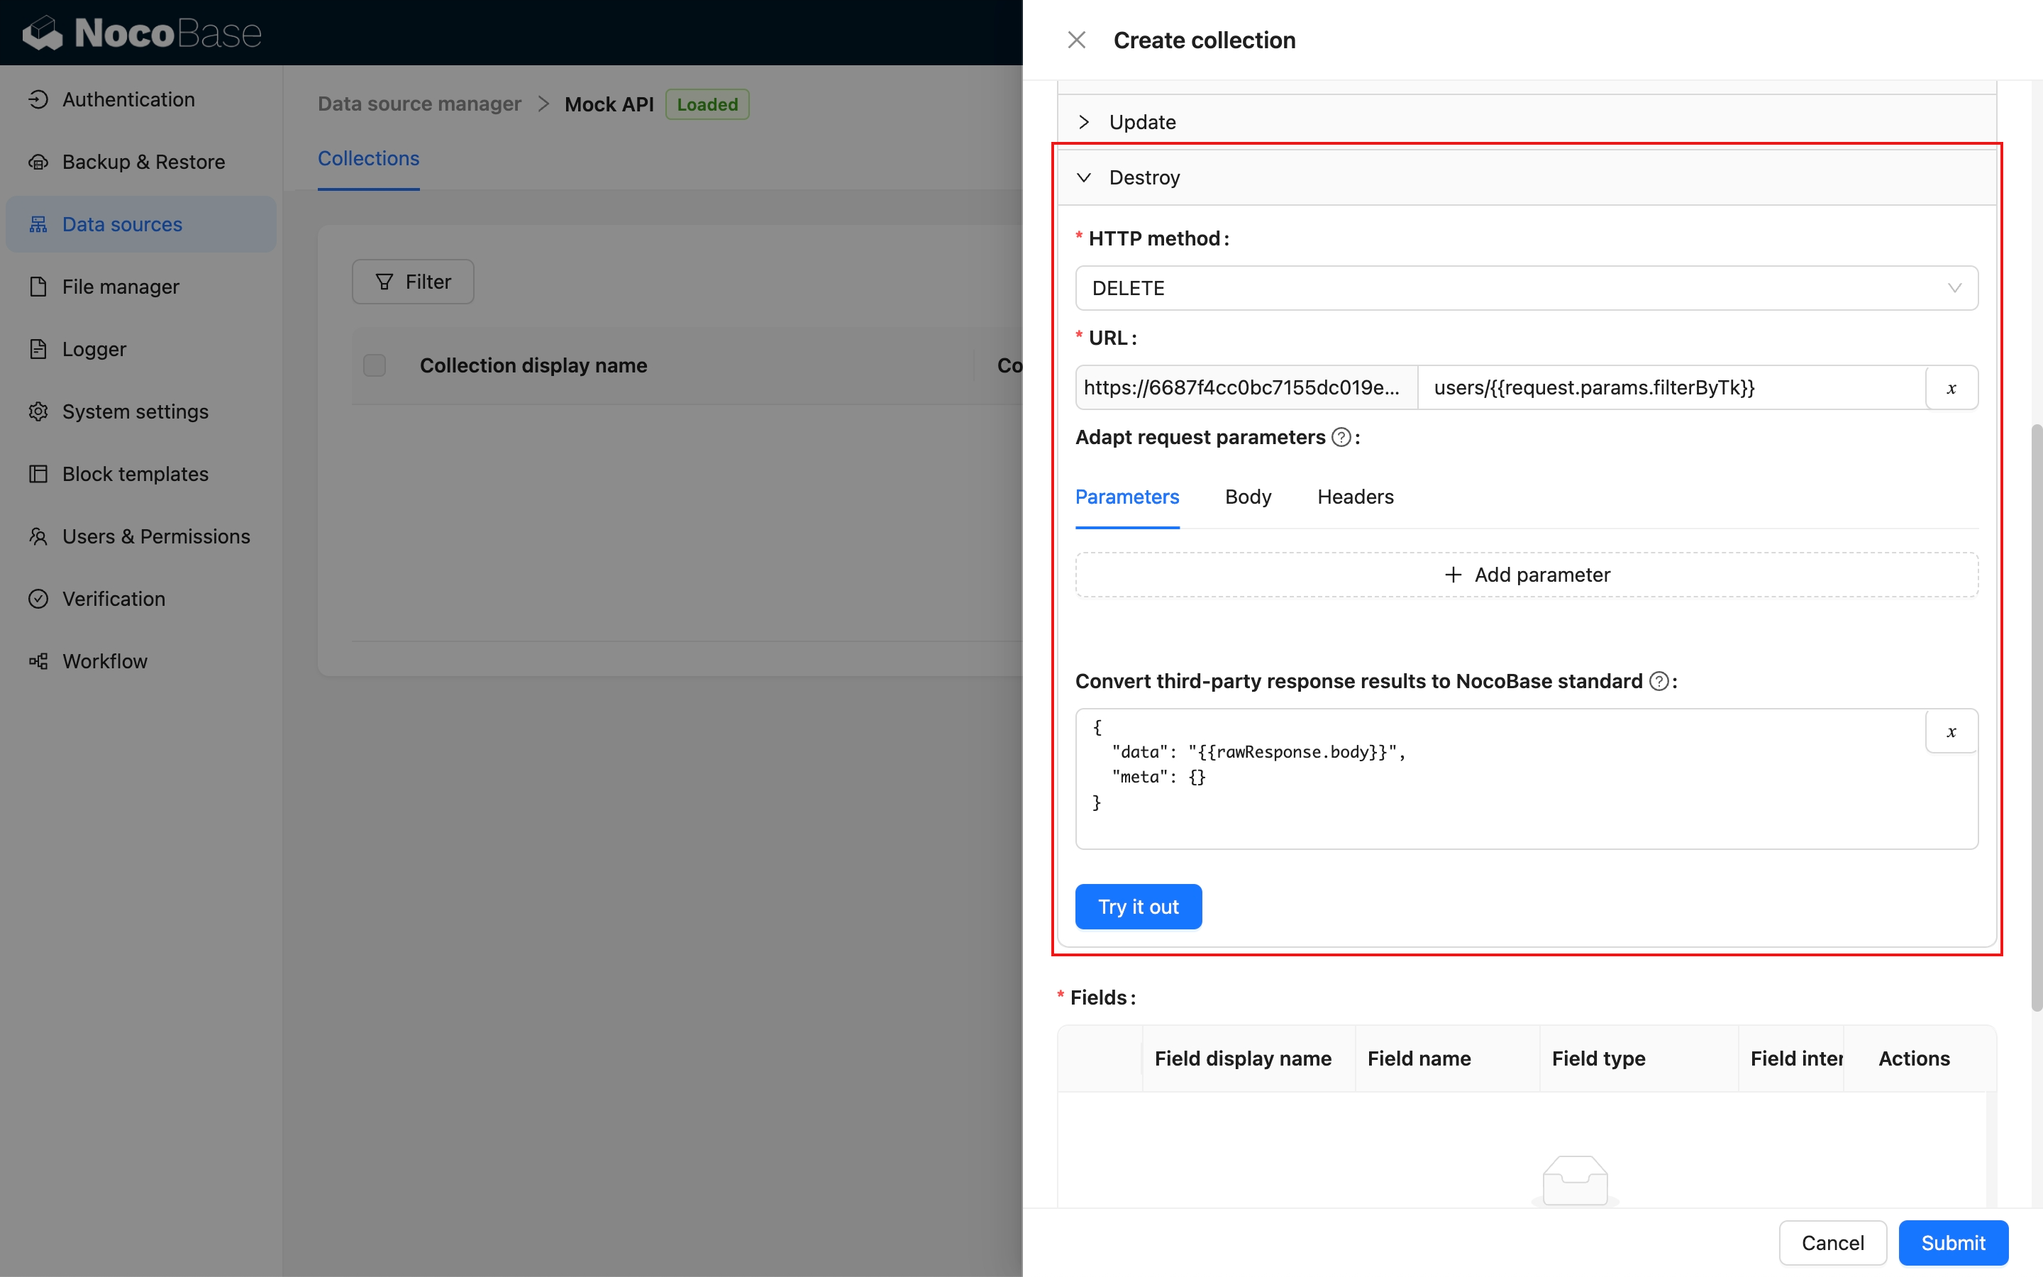Click the File manager icon

point(38,287)
